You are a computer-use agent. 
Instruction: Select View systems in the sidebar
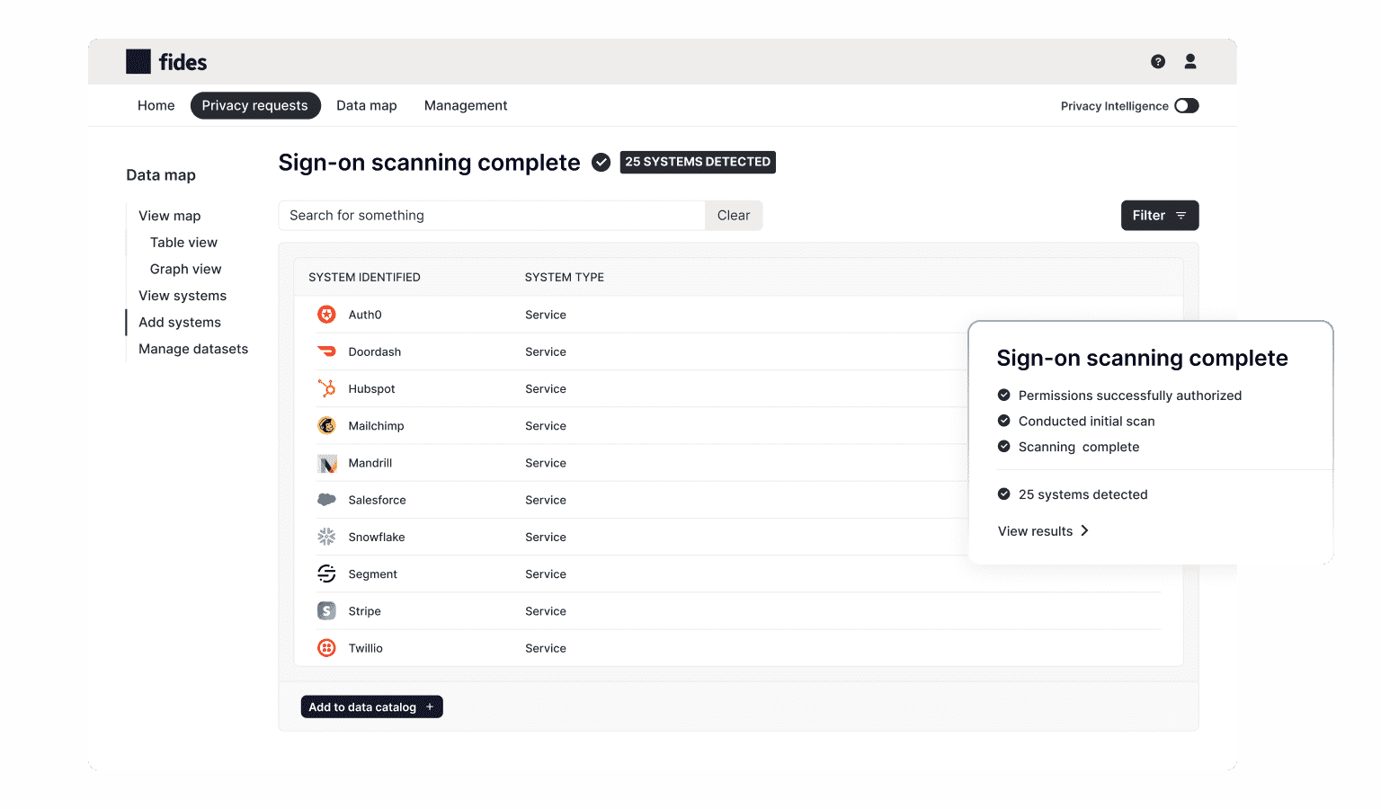click(x=183, y=296)
